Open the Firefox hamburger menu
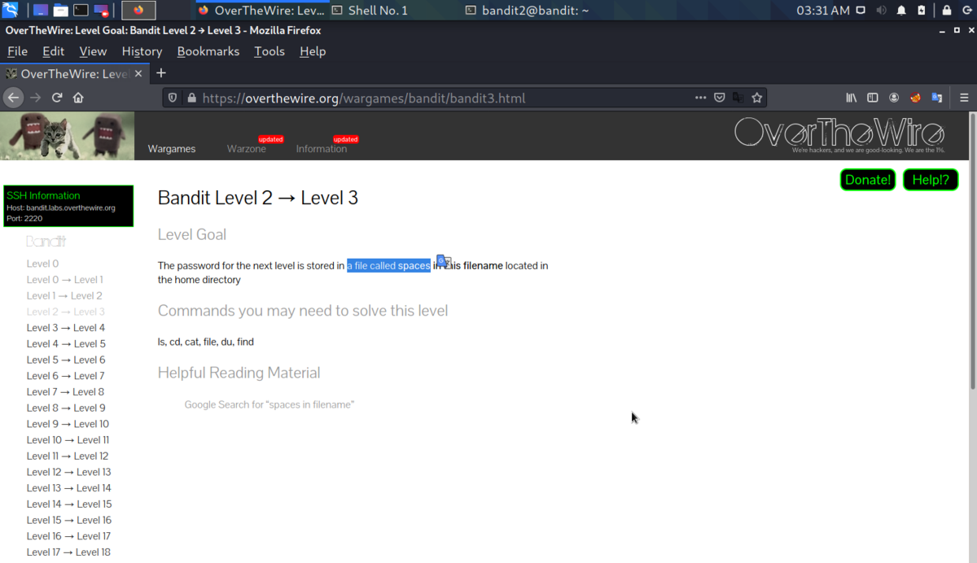Viewport: 977px width, 563px height. coord(964,98)
